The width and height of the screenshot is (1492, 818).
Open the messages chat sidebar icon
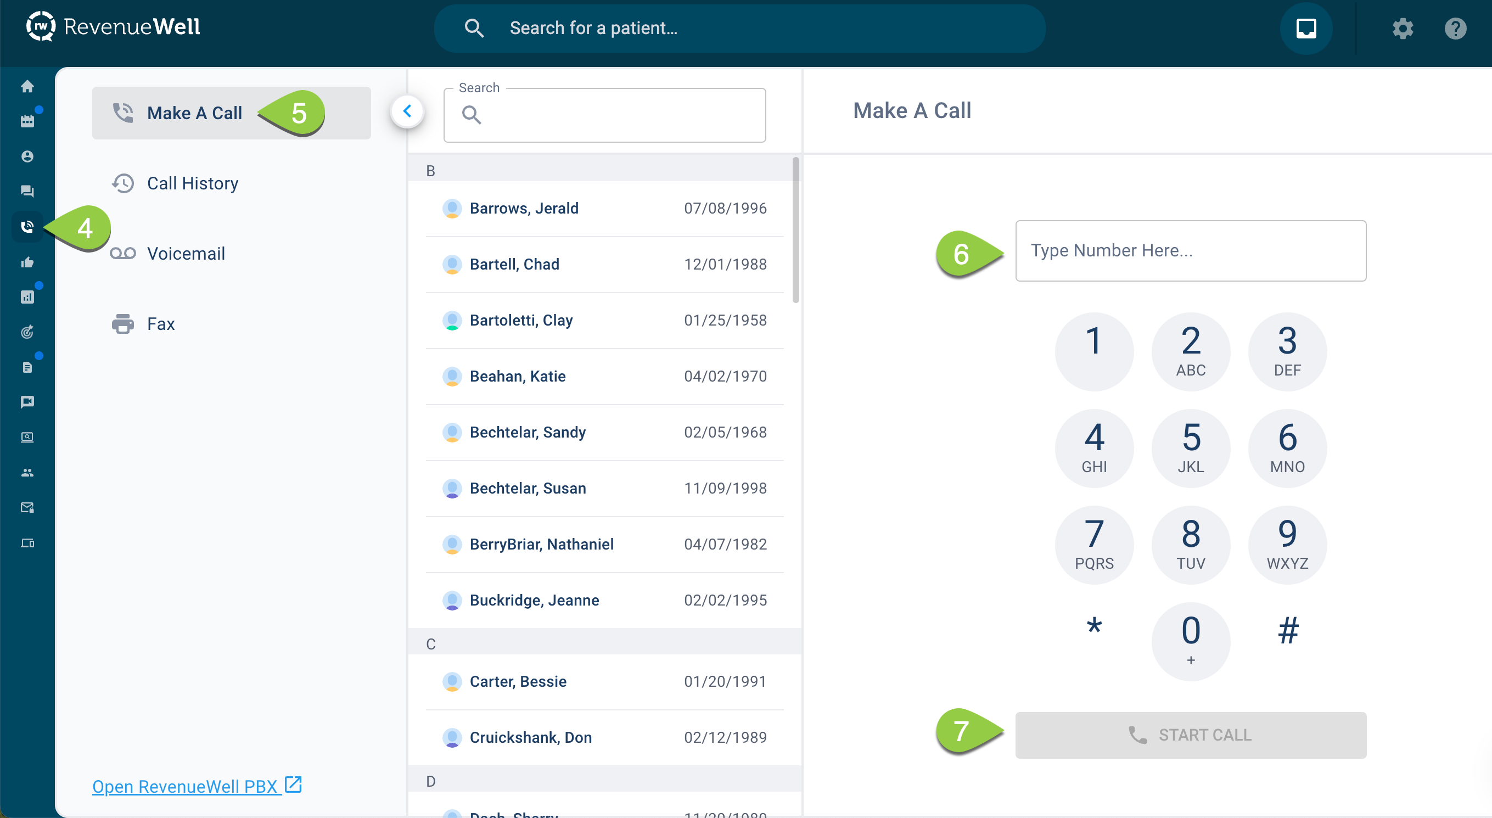tap(27, 191)
